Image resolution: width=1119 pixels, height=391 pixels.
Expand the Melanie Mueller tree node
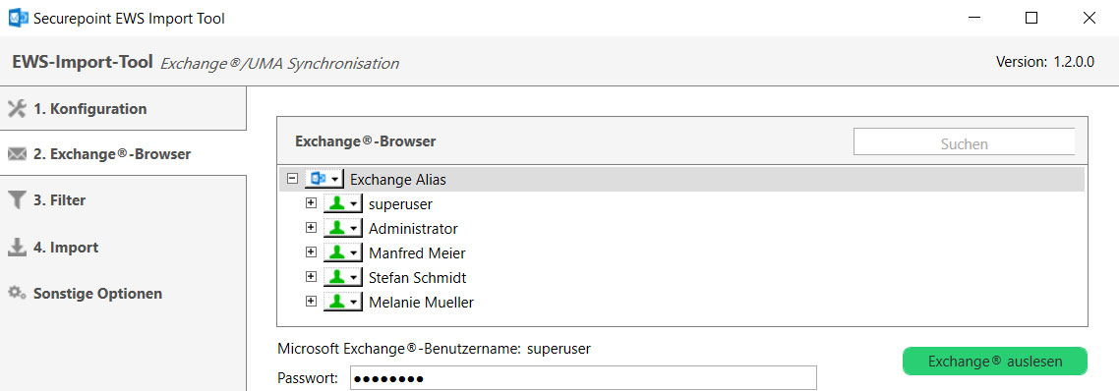pos(311,302)
